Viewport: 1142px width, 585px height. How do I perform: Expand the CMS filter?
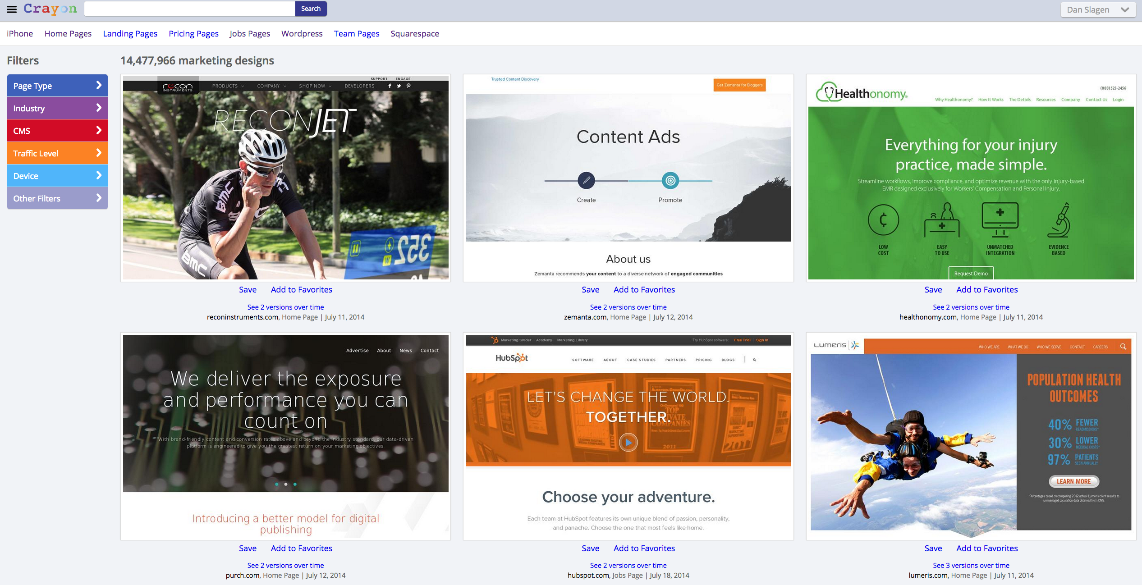point(57,131)
